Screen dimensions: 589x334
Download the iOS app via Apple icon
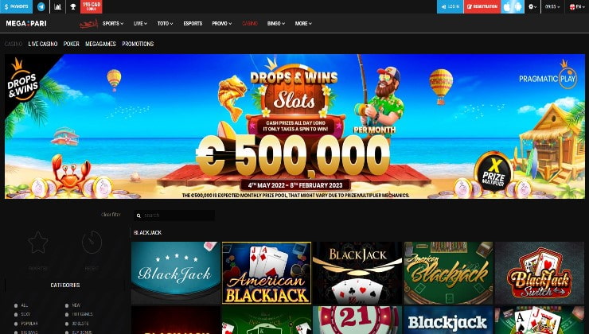tap(507, 6)
